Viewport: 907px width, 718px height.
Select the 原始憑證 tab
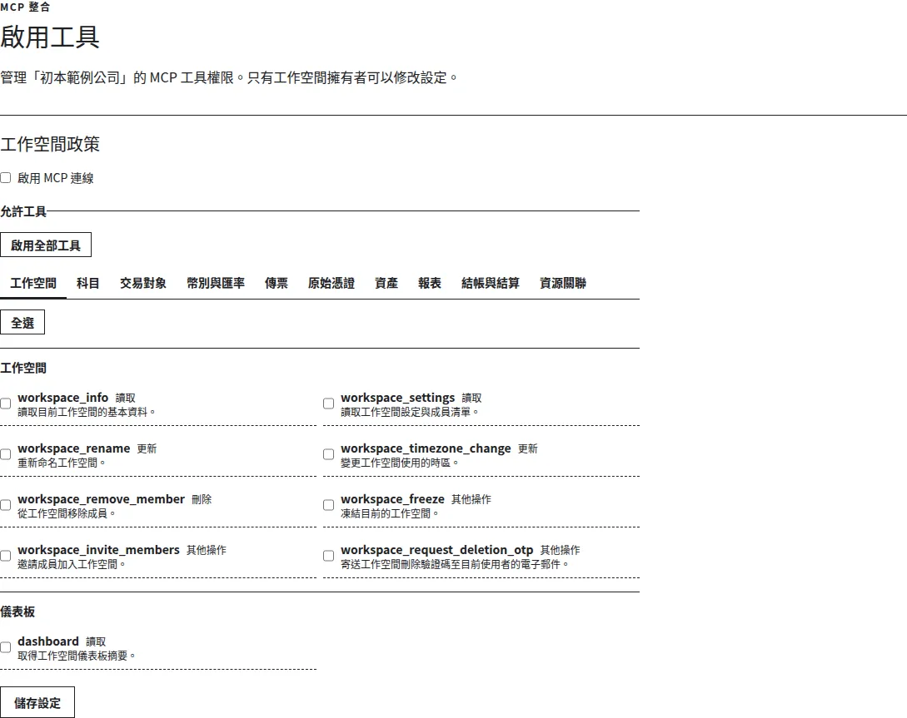(331, 283)
